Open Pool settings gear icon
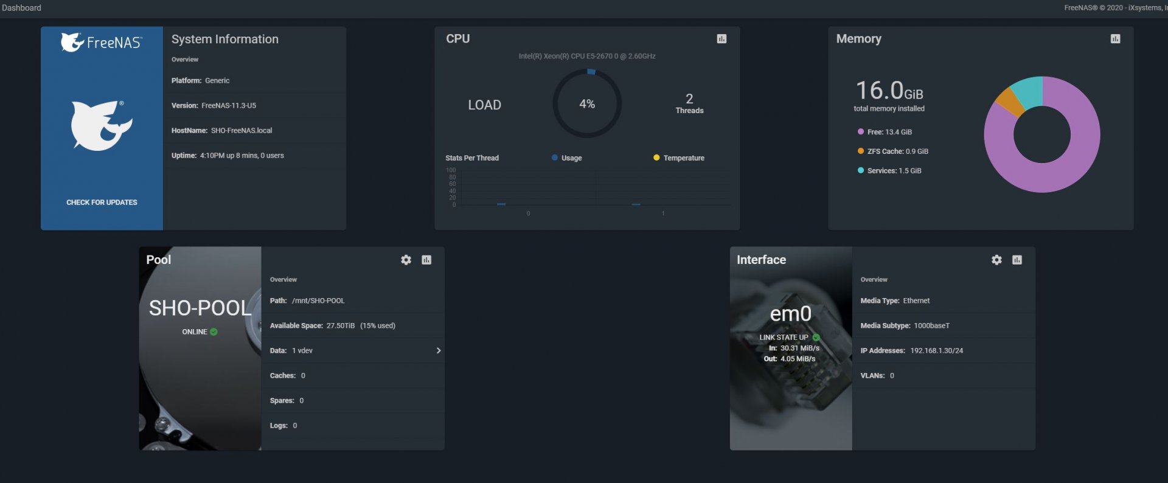The width and height of the screenshot is (1168, 483). point(406,260)
